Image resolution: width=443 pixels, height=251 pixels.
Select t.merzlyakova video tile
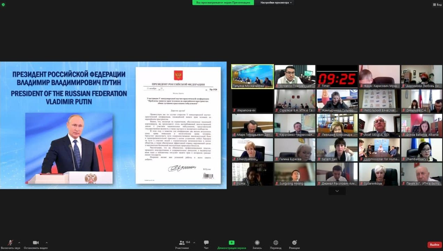click(x=253, y=150)
